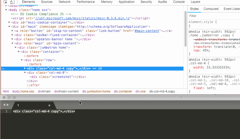
Task: Collapse the div id main node
Action: pos(9,27)
